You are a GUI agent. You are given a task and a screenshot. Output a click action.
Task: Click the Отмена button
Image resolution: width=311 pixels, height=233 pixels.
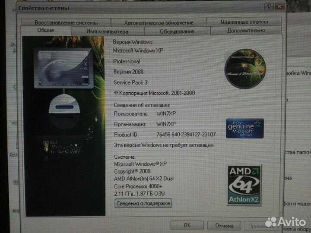pyautogui.click(x=224, y=226)
